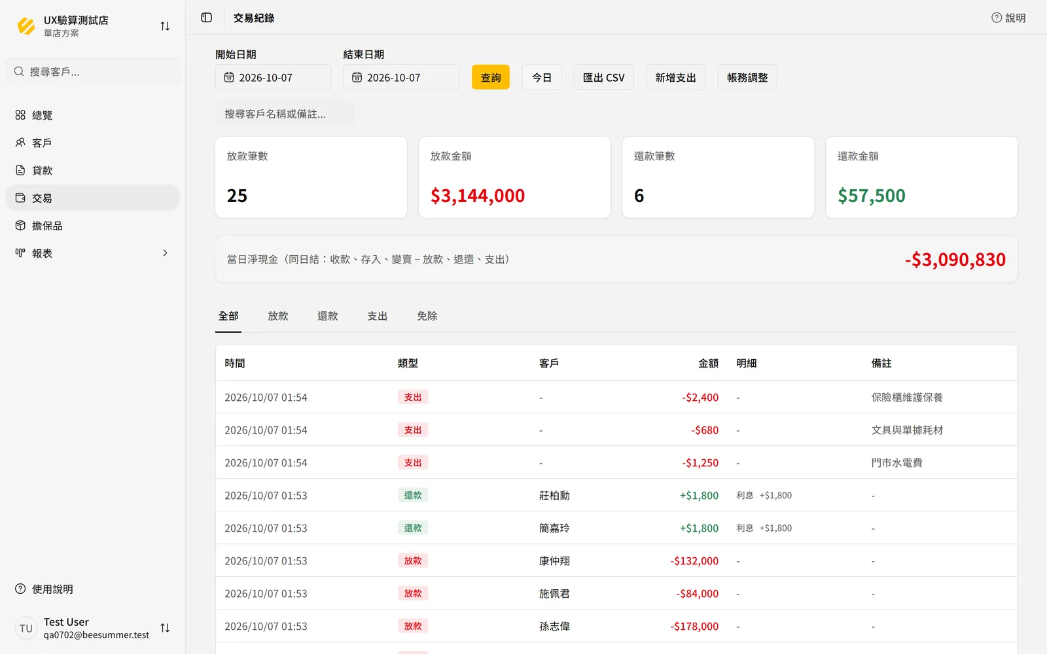Click the 匯出 CSV export button
Image resolution: width=1047 pixels, height=654 pixels.
pyautogui.click(x=604, y=77)
